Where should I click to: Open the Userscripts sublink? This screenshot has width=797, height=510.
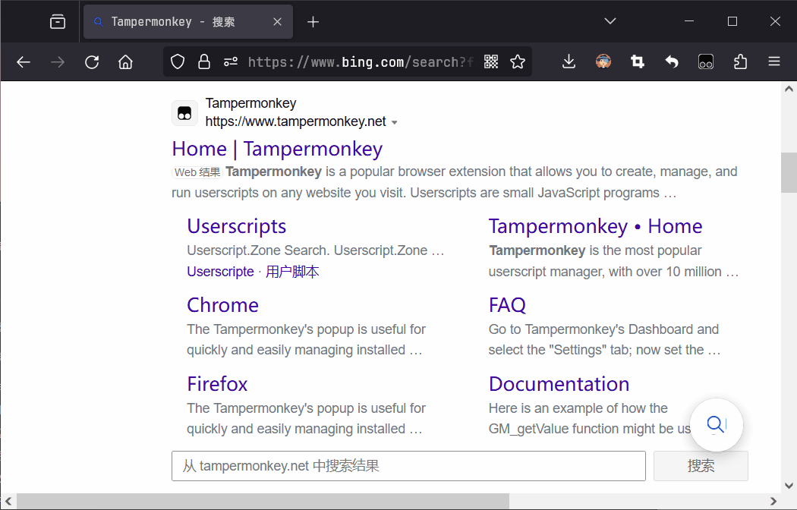coord(236,226)
